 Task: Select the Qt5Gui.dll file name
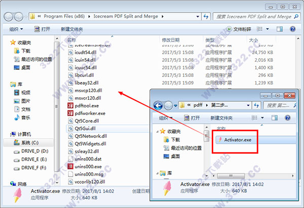85,129
